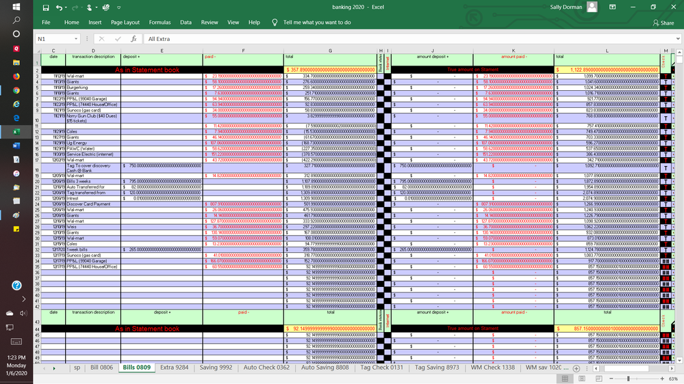Screen dimensions: 684x384
Task: Open the File menu
Action: (46, 22)
